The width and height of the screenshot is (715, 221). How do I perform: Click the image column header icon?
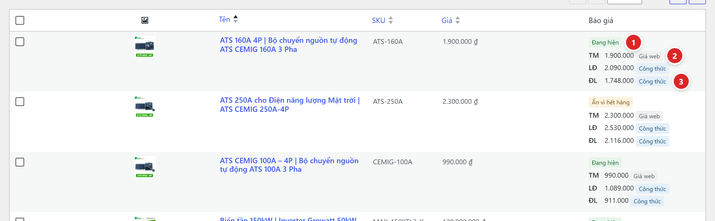[145, 20]
